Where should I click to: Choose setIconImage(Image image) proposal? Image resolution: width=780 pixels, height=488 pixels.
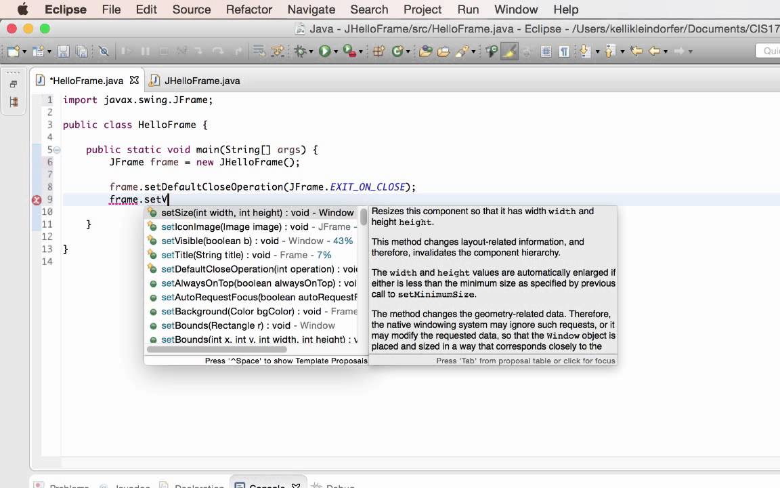(x=252, y=226)
